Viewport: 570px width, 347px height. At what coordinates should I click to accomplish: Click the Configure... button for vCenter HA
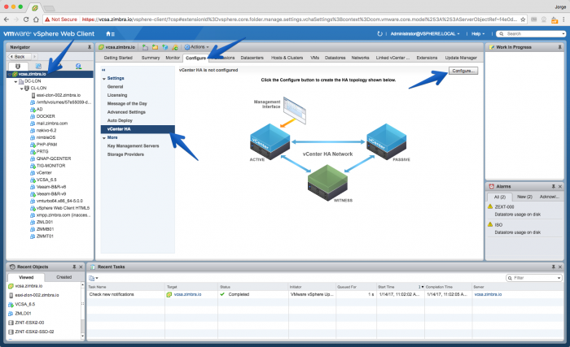click(463, 71)
